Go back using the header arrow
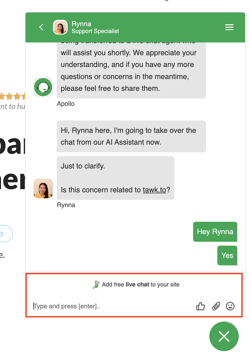Screen dimensions: 250x356 tap(41, 27)
